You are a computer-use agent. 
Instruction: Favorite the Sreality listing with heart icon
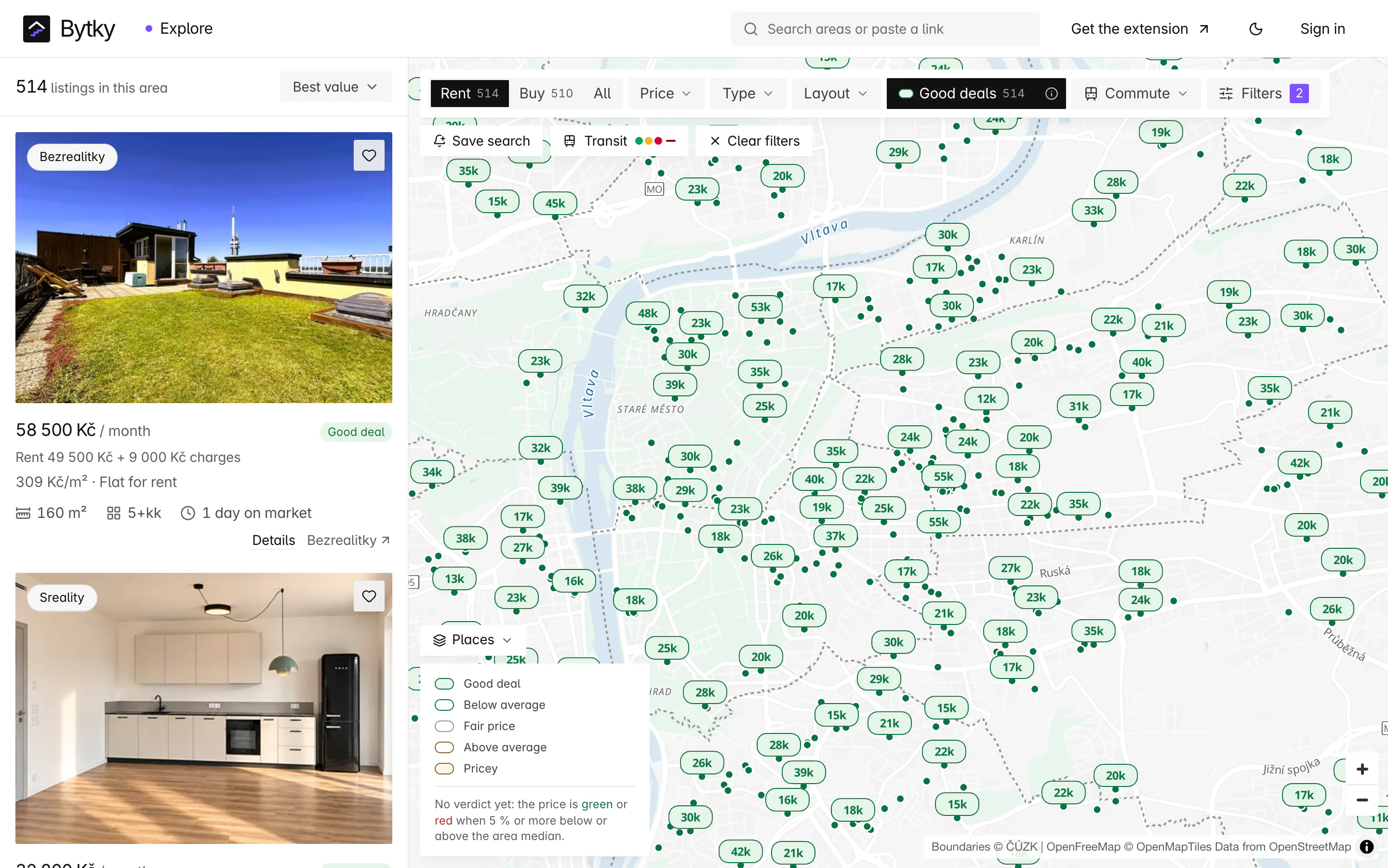tap(369, 597)
